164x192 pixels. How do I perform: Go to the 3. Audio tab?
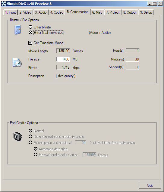point(41,12)
